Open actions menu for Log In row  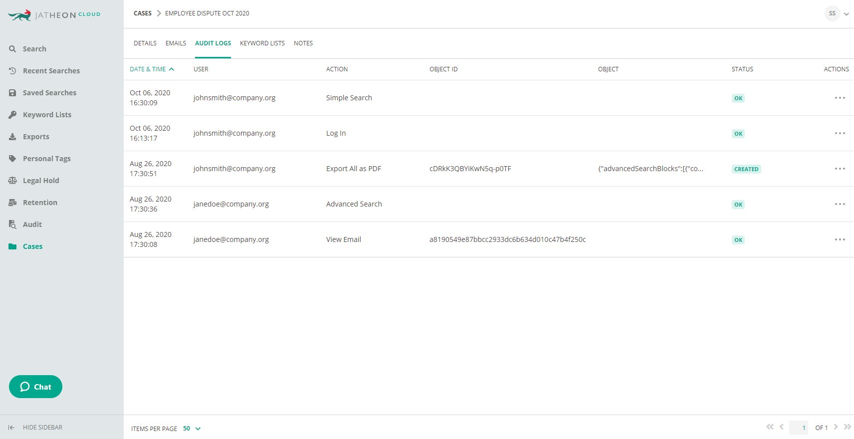[840, 133]
